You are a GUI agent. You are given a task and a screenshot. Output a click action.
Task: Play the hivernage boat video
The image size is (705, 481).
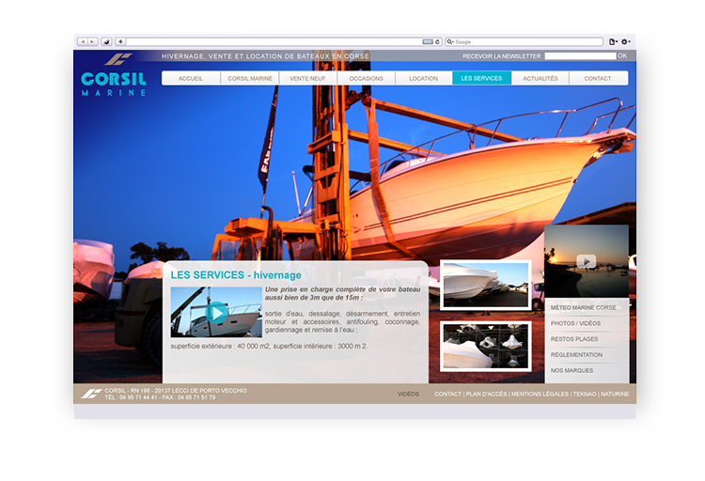coord(216,313)
